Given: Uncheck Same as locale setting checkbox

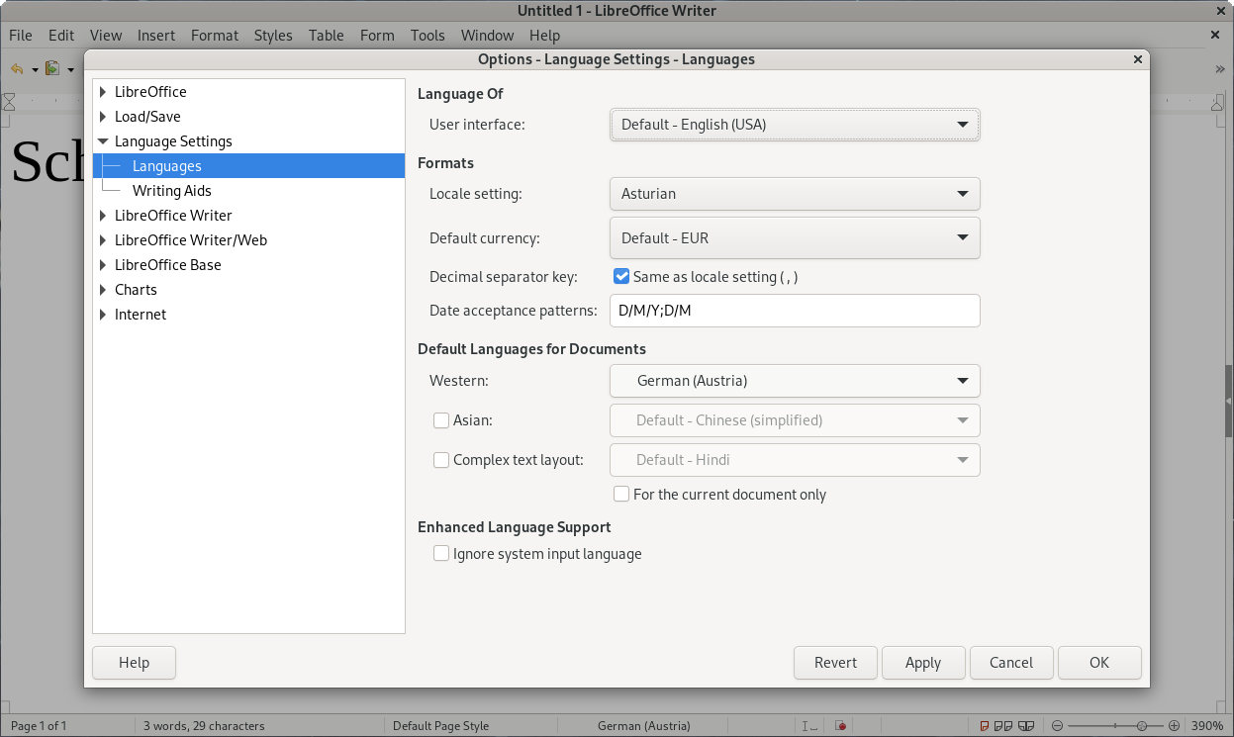Looking at the screenshot, I should [621, 277].
